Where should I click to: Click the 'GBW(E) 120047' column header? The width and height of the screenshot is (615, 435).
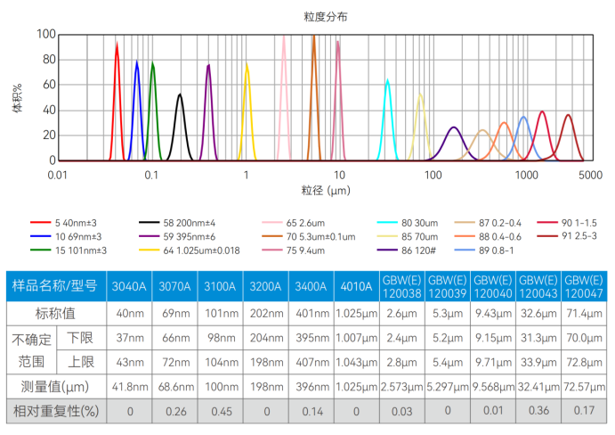point(583,287)
